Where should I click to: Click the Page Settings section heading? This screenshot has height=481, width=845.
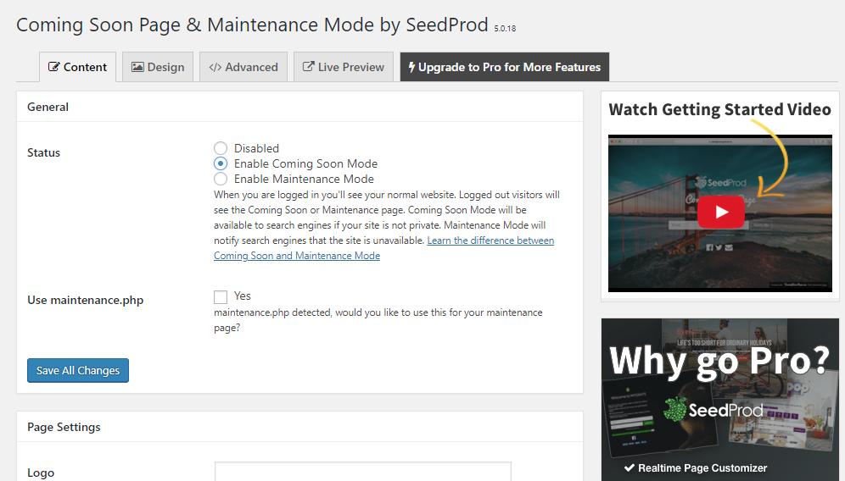(x=64, y=427)
